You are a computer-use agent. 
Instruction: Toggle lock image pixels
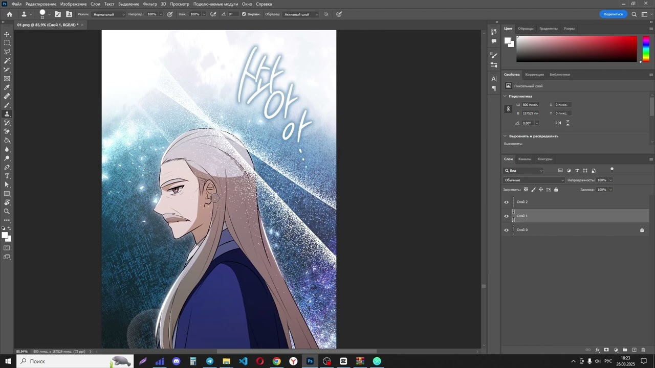(x=533, y=190)
